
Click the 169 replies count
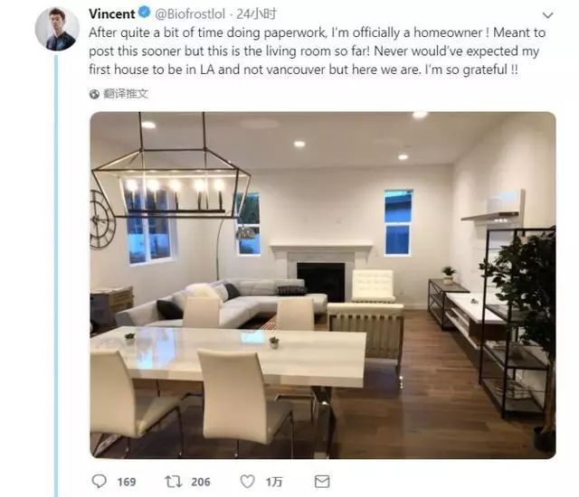click(127, 482)
